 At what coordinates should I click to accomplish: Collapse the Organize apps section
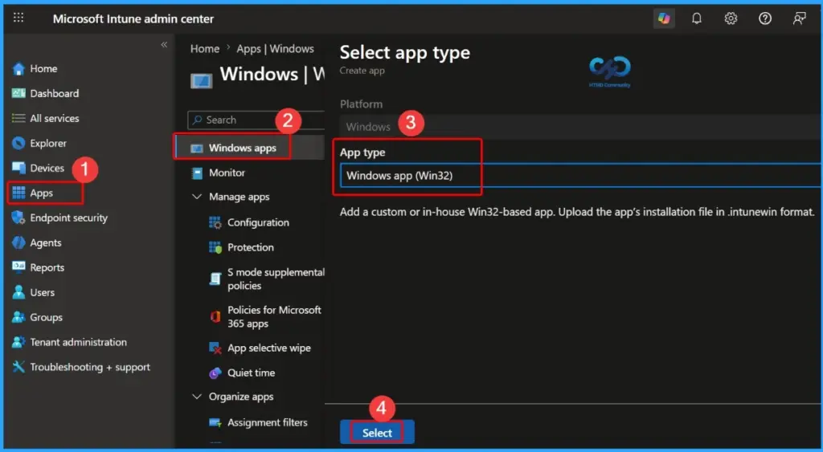197,397
